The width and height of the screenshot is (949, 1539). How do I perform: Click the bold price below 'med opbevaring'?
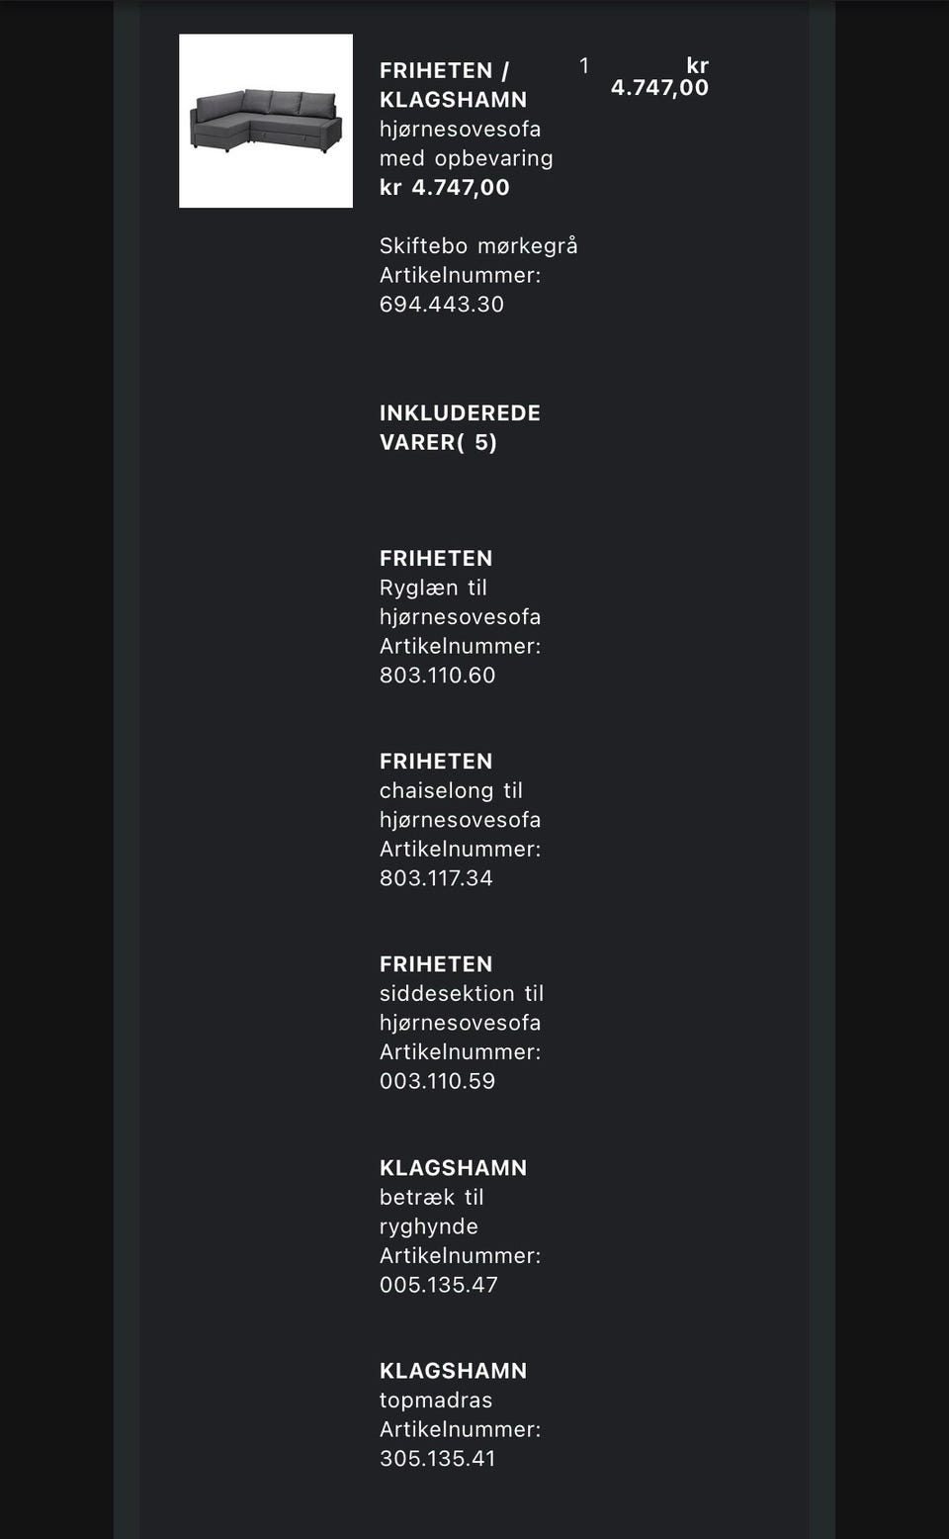pyautogui.click(x=444, y=187)
